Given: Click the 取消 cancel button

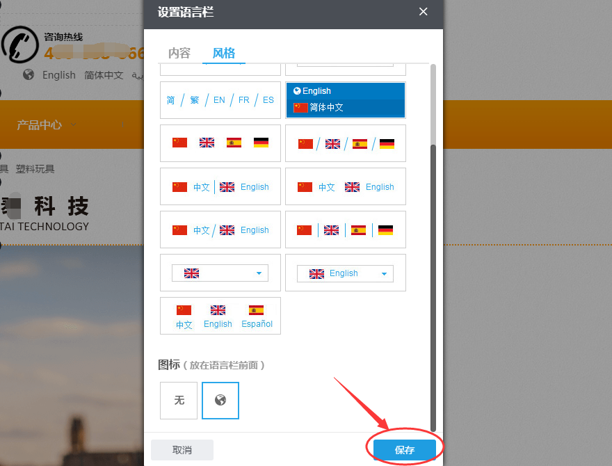Looking at the screenshot, I should pyautogui.click(x=182, y=450).
